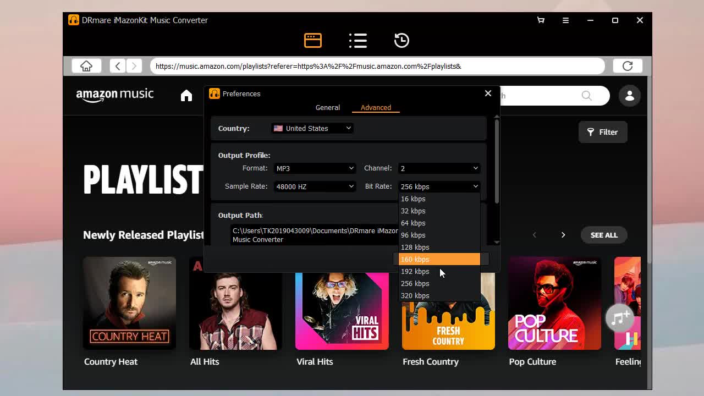Click the DRmare app logo icon
Screen dimensions: 704x396
point(74,20)
